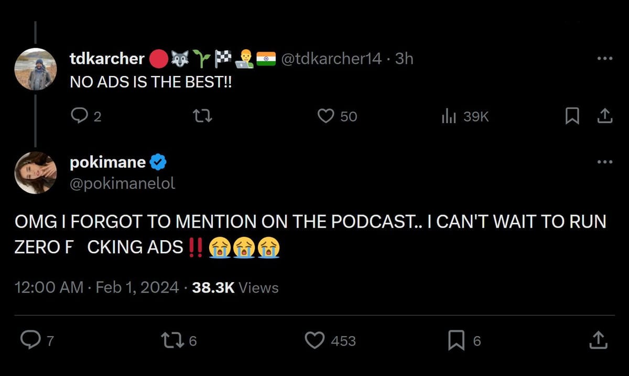629x376 pixels.
Task: Share pokimane's tweet
Action: pyautogui.click(x=598, y=340)
